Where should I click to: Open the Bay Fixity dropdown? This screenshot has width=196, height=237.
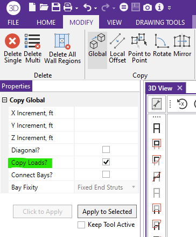(106, 187)
